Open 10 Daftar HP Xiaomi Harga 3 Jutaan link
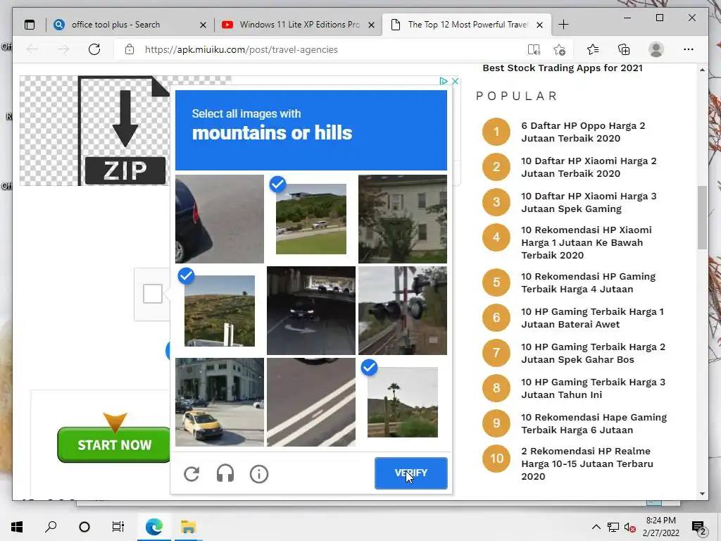The height and width of the screenshot is (541, 721). tap(589, 202)
